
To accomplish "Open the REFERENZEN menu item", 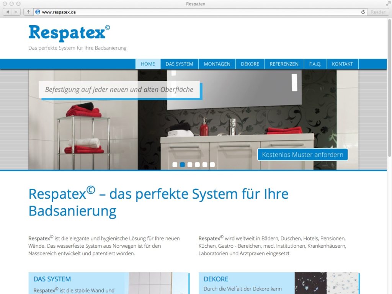I will pyautogui.click(x=284, y=64).
